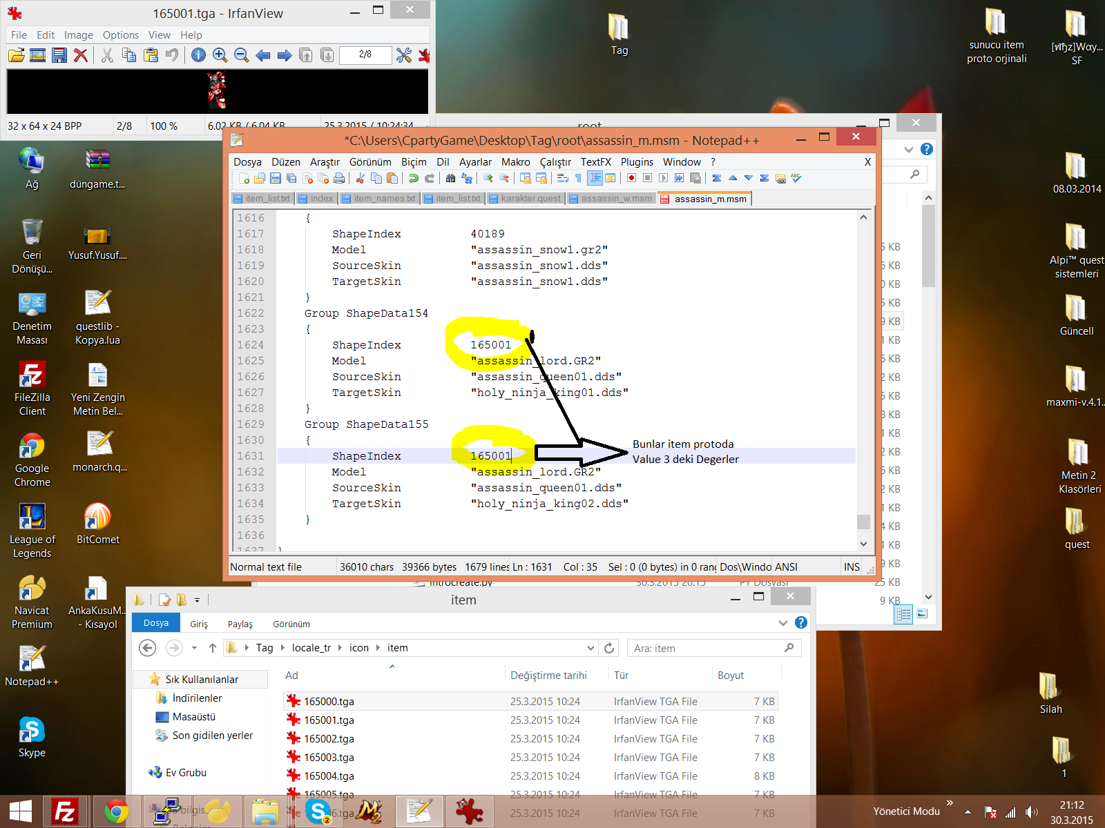Image resolution: width=1105 pixels, height=828 pixels.
Task: Click Undo arrow in Notepad++ toolbar
Action: point(413,178)
